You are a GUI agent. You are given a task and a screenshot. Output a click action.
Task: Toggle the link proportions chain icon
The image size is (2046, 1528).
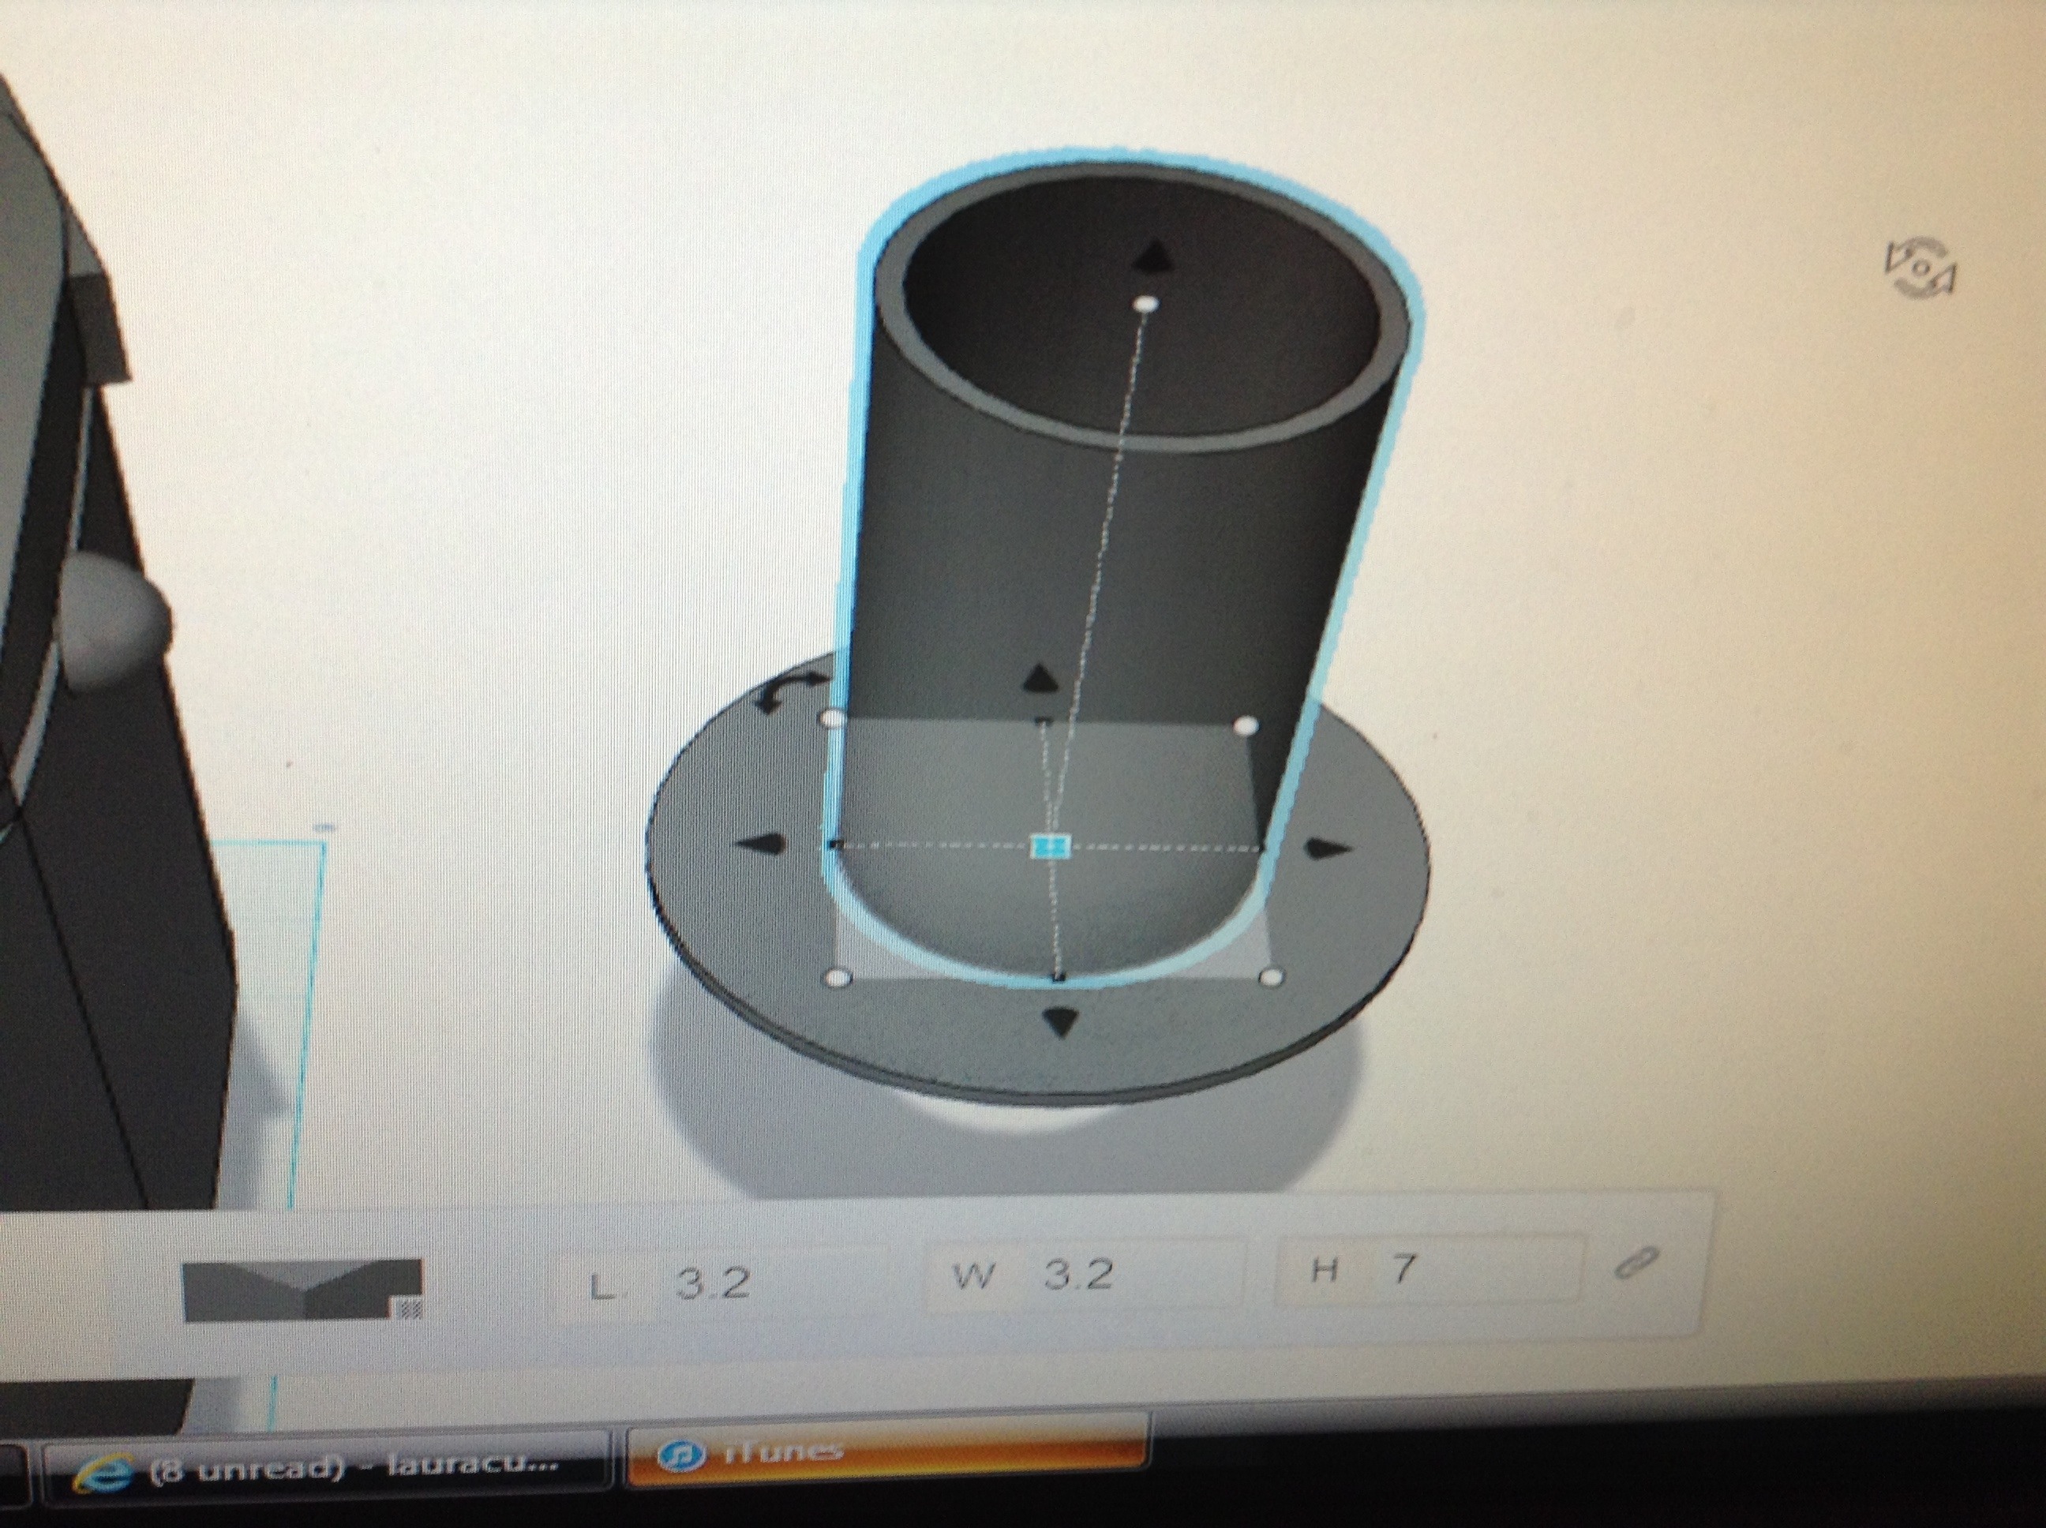[1636, 1264]
